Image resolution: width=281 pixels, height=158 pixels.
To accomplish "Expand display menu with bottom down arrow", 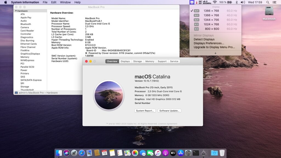I will click(215, 53).
